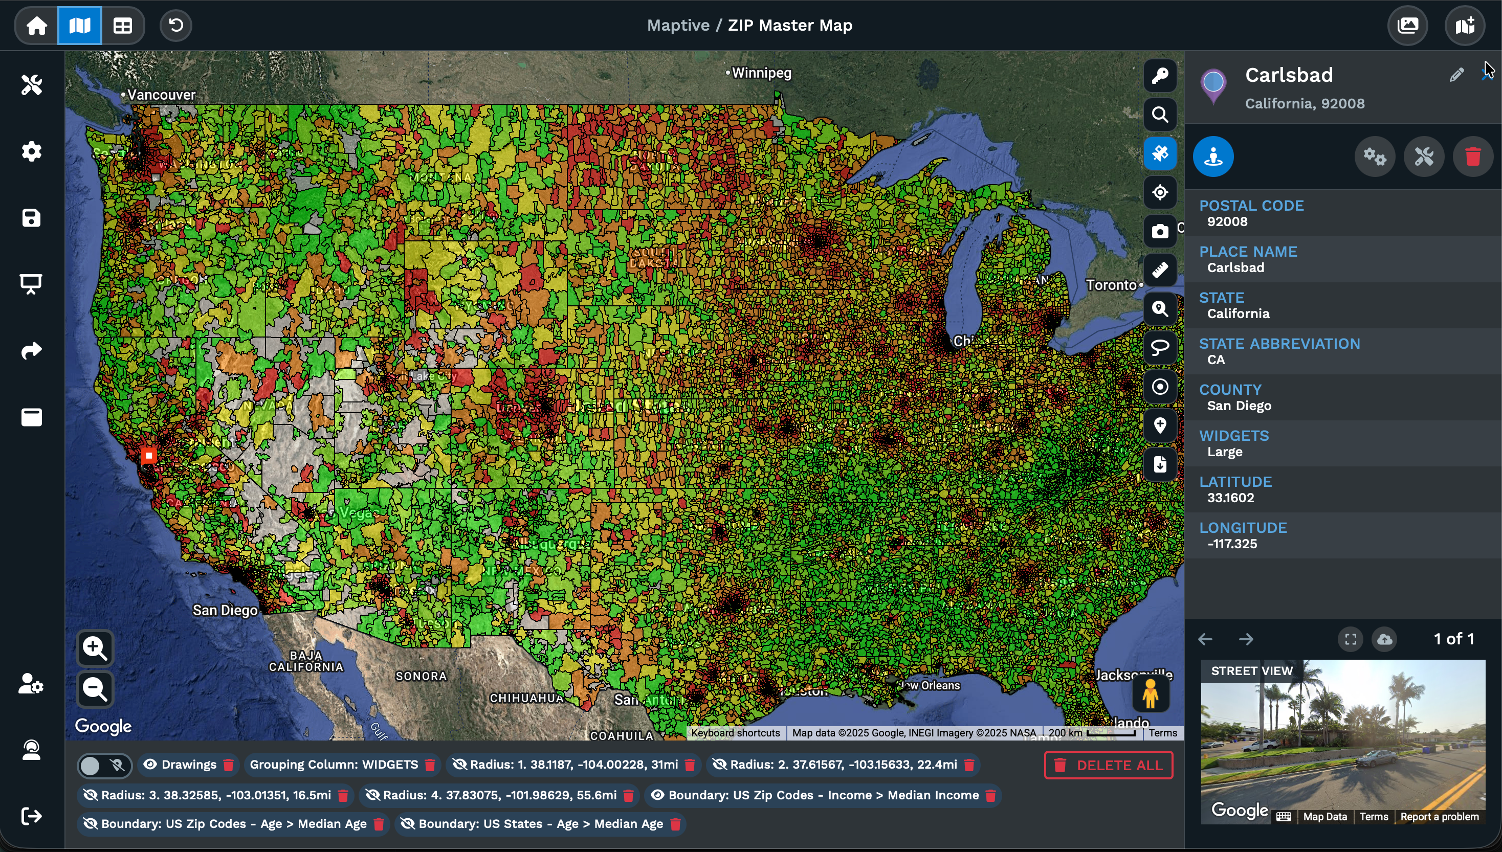Viewport: 1502px width, 852px height.
Task: Click the share icon in the left sidebar
Action: 32,350
